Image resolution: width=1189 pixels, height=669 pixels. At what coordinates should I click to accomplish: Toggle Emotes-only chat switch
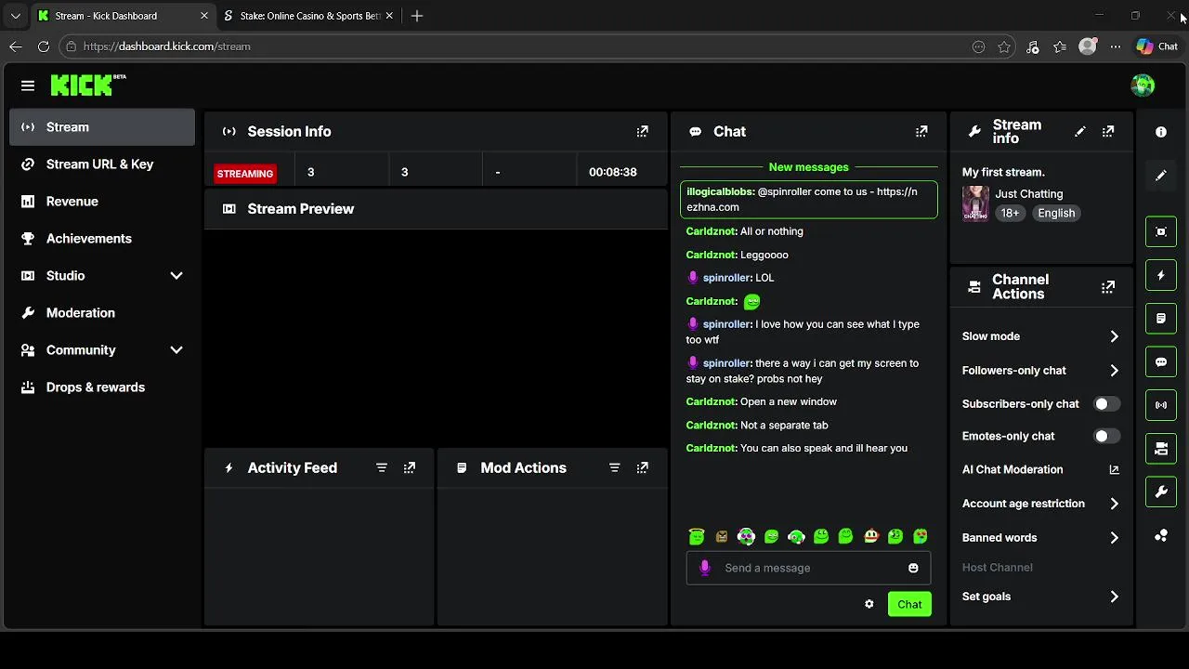pyautogui.click(x=1106, y=436)
